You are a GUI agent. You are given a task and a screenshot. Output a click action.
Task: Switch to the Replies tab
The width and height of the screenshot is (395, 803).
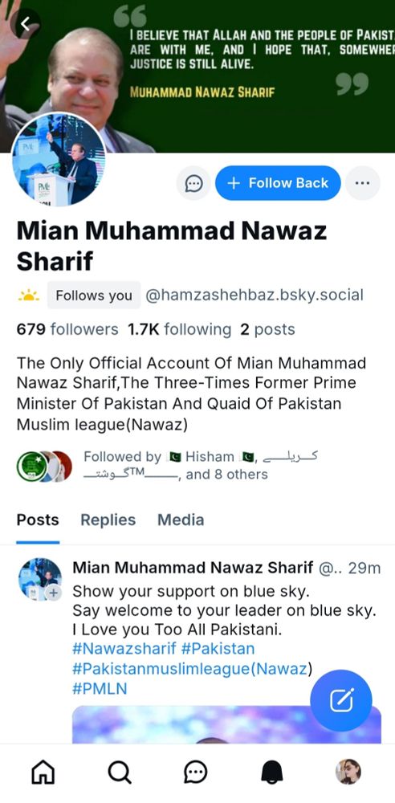(108, 520)
